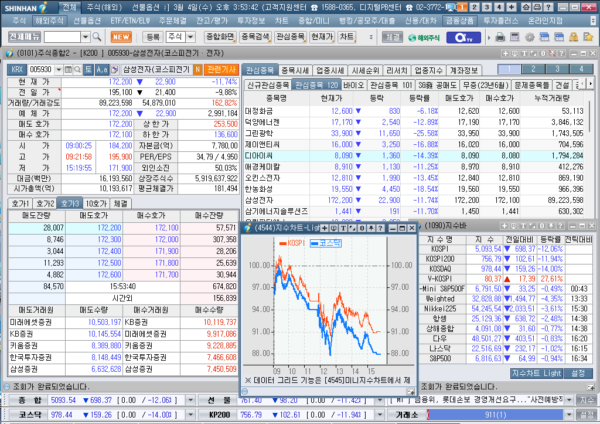Click the orange N icon beside 삼성전자

pos(198,69)
